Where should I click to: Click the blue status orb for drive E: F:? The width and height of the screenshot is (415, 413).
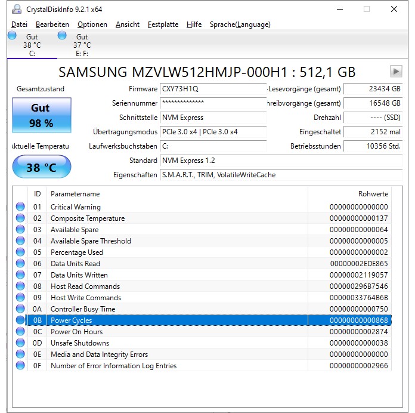62,35
